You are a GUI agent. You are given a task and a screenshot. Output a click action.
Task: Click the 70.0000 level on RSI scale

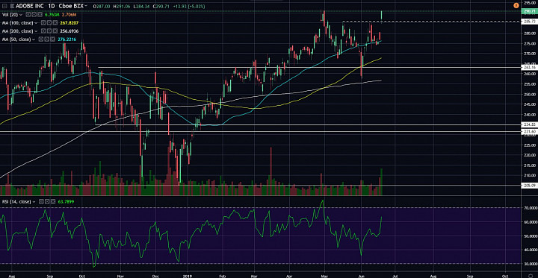click(x=530, y=207)
